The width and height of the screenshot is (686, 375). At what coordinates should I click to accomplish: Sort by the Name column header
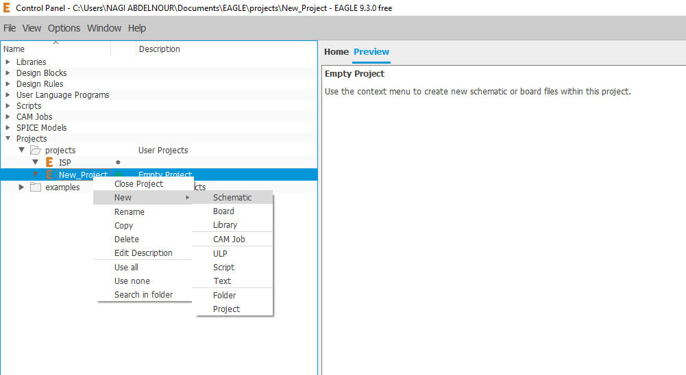coord(56,49)
